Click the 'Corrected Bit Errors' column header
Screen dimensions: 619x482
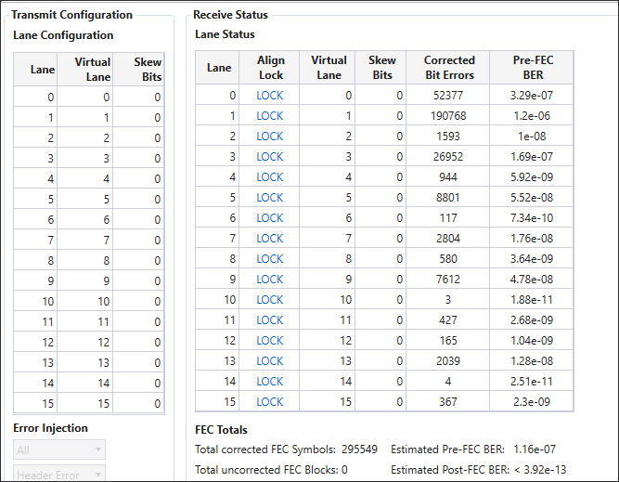pos(448,68)
